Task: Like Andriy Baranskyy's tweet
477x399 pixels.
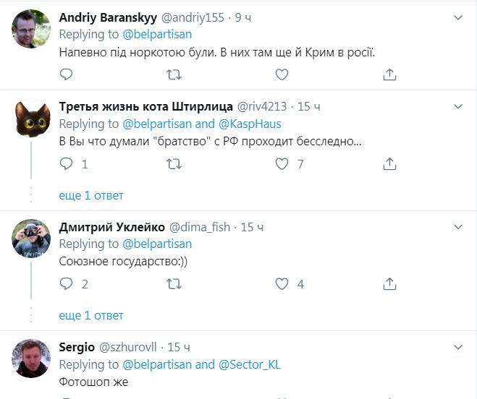Action: (x=282, y=74)
